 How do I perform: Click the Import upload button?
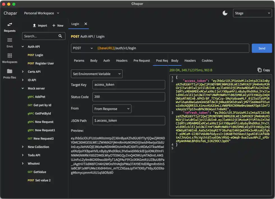(x=40, y=26)
